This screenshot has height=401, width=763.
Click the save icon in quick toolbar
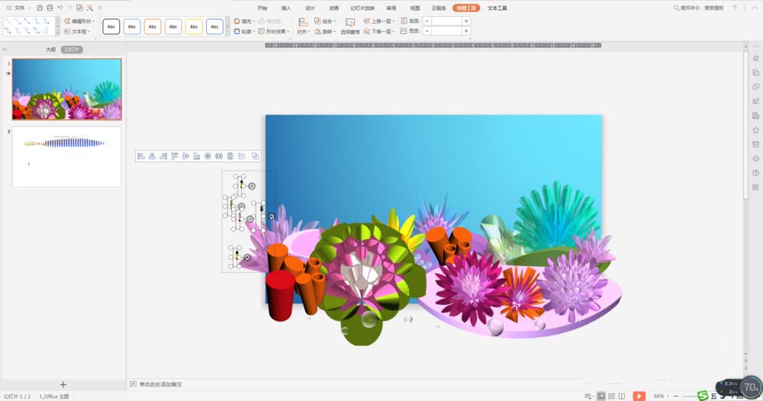pos(40,8)
